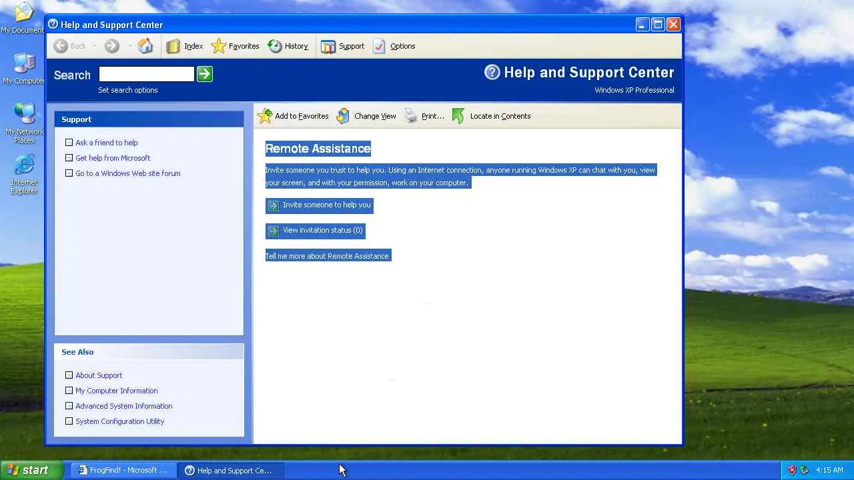Open Ask a friend to help
This screenshot has height=480, width=854.
(107, 143)
